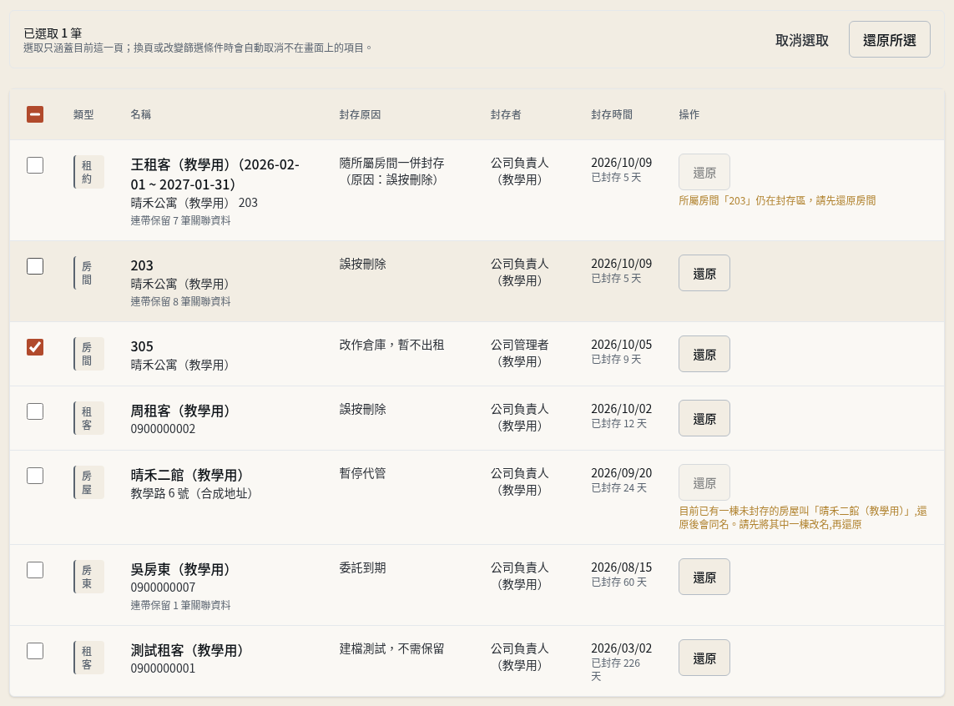The image size is (954, 706).
Task: Click the 房屋 type tag for 晴禾二館
Action: (x=88, y=482)
